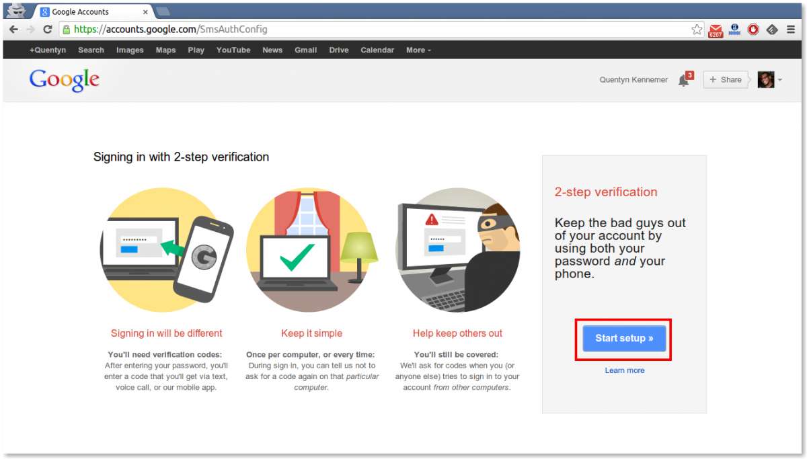
Task: Click the green padlock security icon
Action: point(66,30)
